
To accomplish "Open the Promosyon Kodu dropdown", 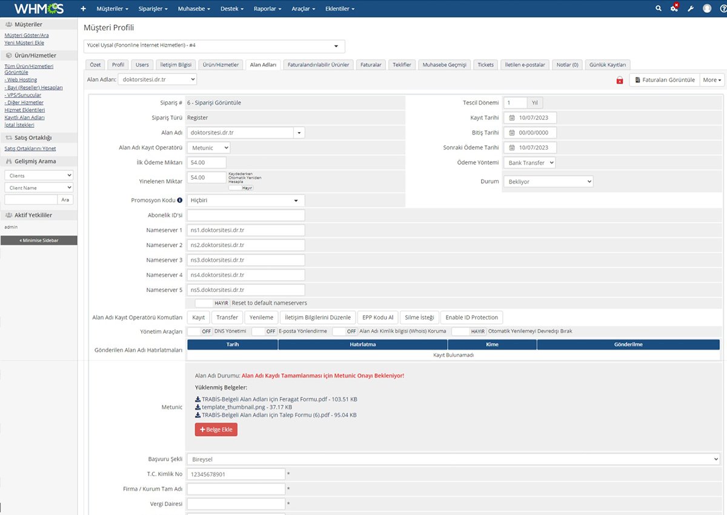I will click(246, 200).
